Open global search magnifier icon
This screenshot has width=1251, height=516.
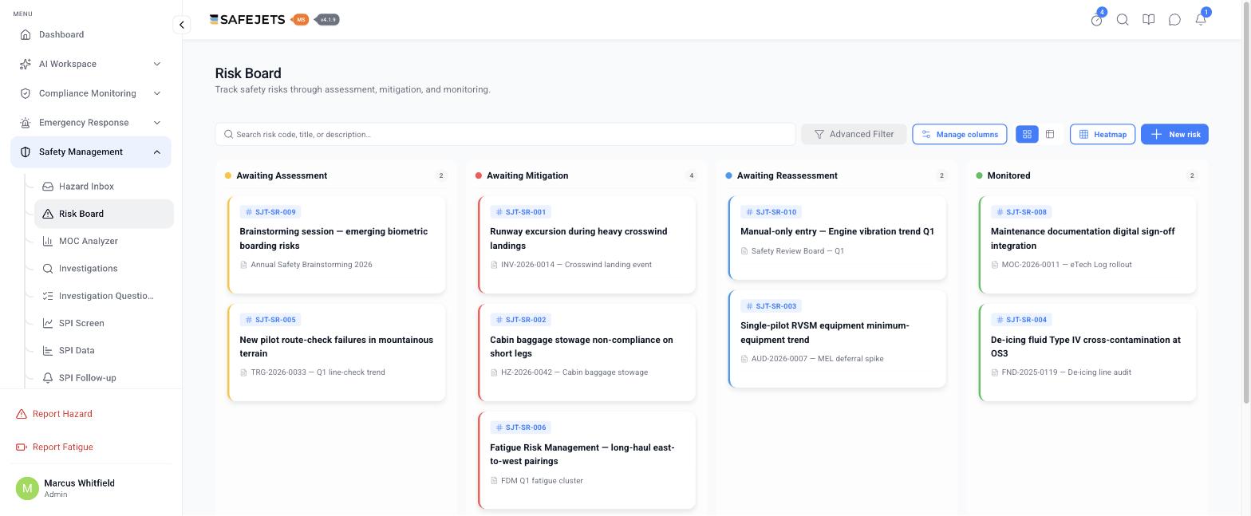pos(1123,20)
